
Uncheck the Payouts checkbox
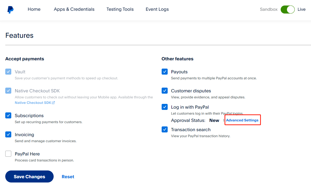(x=165, y=72)
